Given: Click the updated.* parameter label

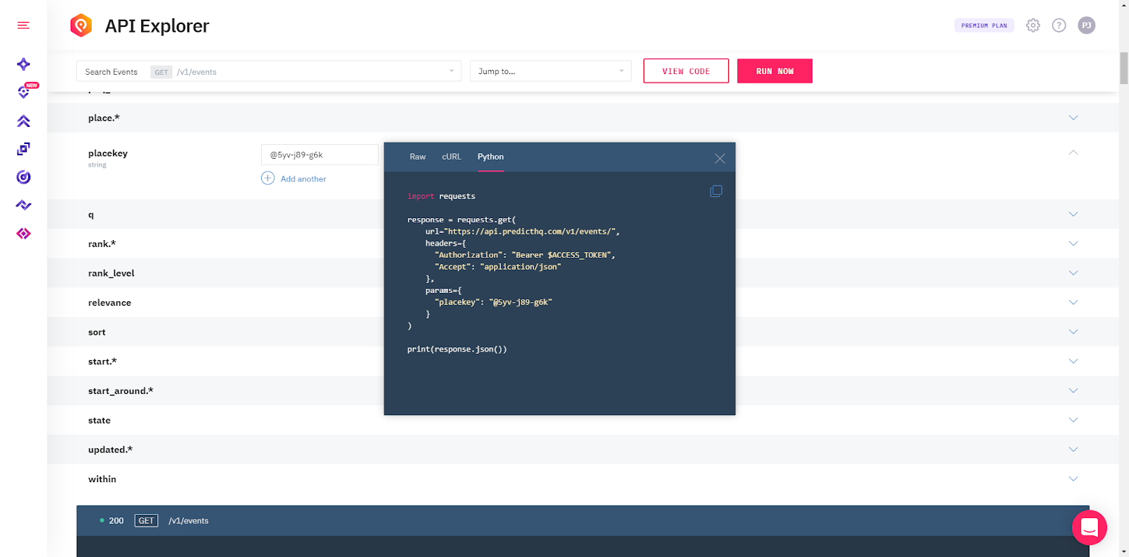Looking at the screenshot, I should click(110, 450).
